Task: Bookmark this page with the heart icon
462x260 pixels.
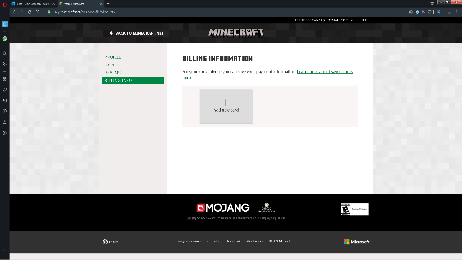Action: click(x=430, y=12)
